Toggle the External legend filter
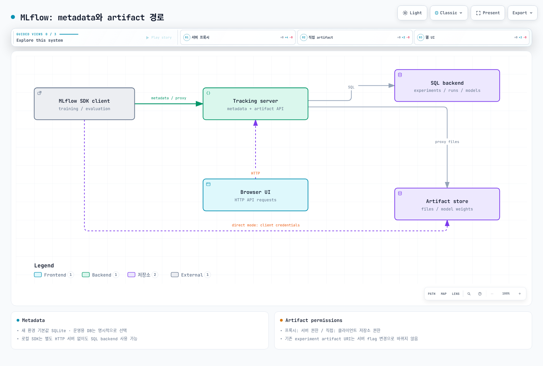The width and height of the screenshot is (543, 366). tap(191, 275)
